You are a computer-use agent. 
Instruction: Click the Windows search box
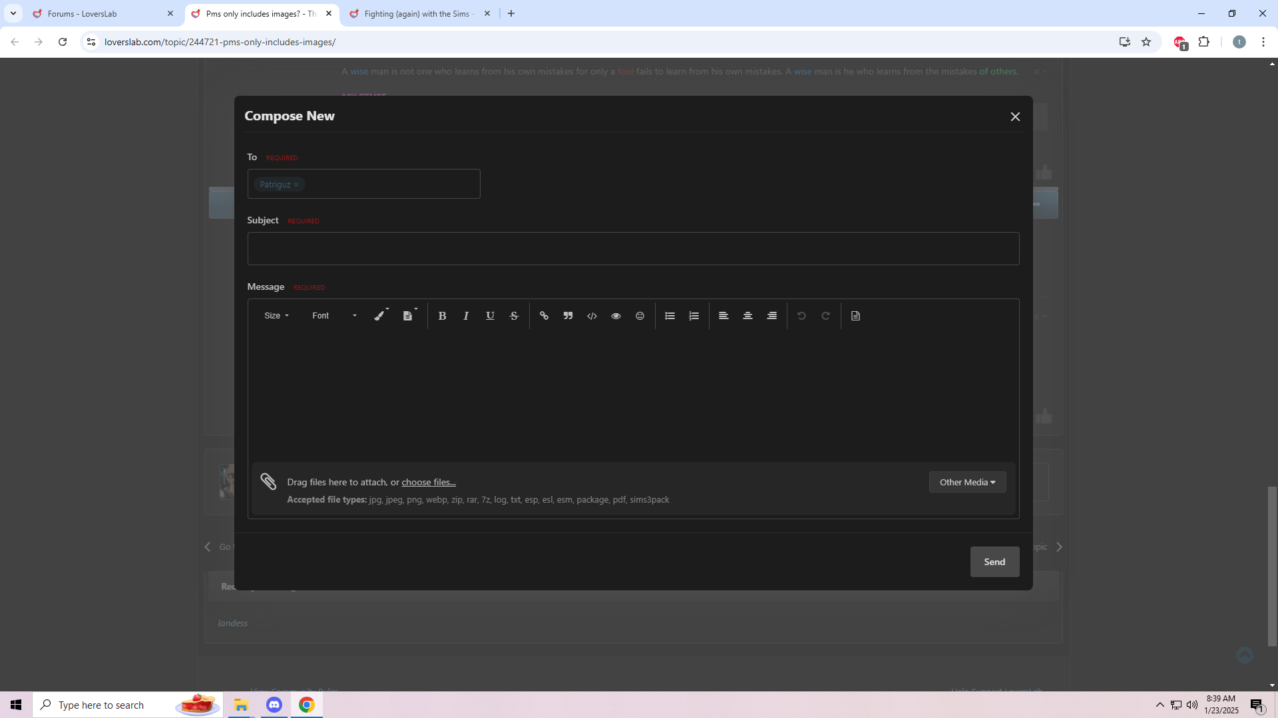pyautogui.click(x=127, y=705)
